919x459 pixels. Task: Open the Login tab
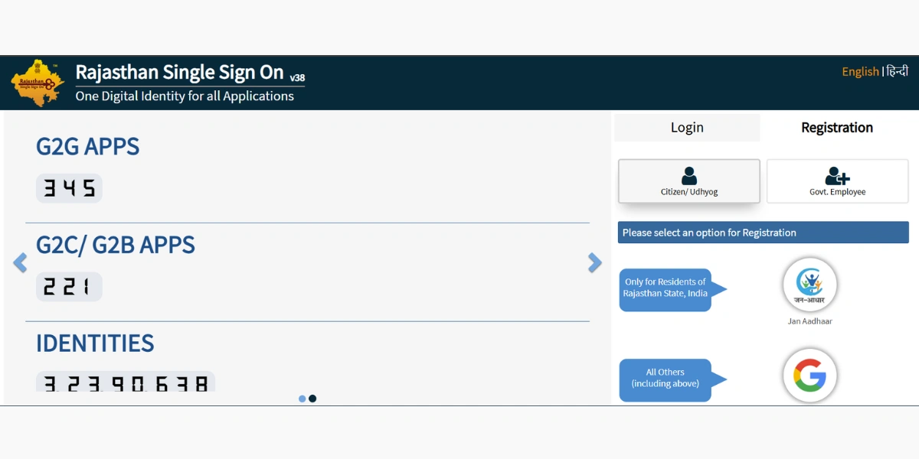click(687, 128)
